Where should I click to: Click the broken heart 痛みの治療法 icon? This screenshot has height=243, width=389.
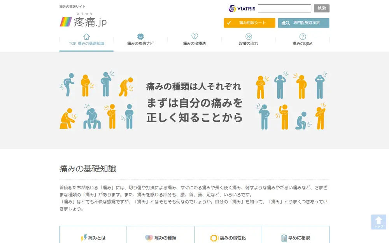click(x=194, y=37)
